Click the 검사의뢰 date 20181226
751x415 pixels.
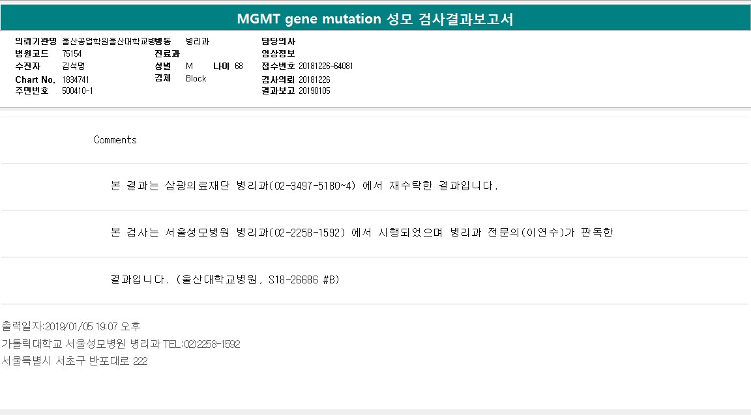[x=314, y=79]
